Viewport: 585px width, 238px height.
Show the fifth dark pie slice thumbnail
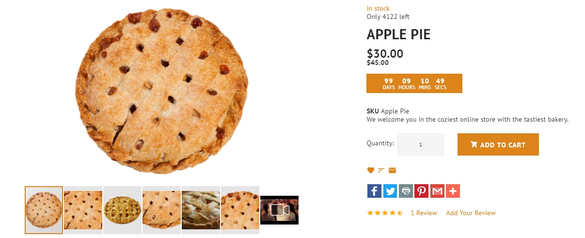pos(201,210)
